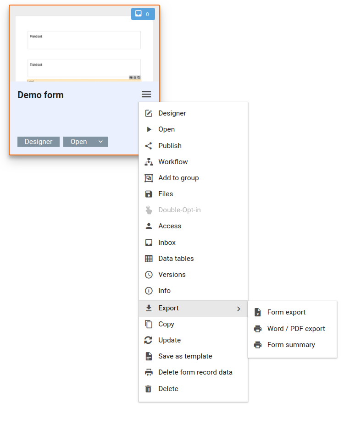The image size is (344, 436).
Task: Click the Workflow hierarchy icon
Action: click(x=149, y=162)
